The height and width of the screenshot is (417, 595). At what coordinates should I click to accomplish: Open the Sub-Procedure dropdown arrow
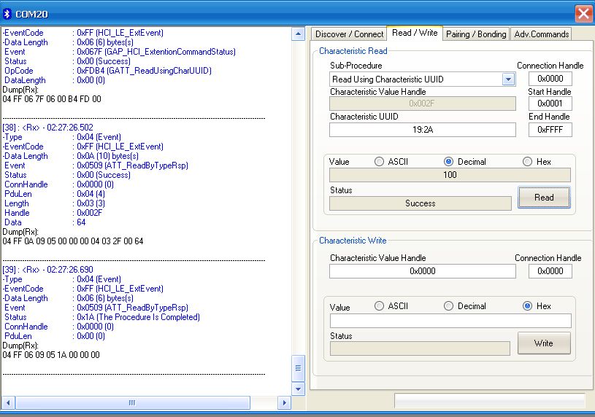pos(508,79)
